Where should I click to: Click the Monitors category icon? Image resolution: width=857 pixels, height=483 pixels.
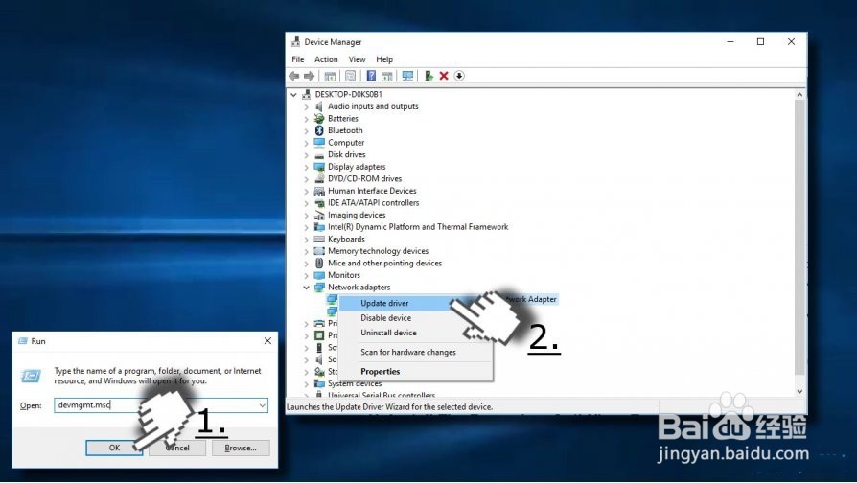[x=319, y=275]
